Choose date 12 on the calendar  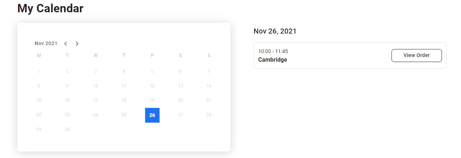[152, 86]
